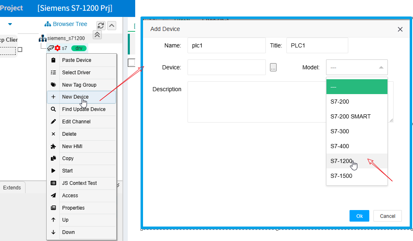This screenshot has height=241, width=413.
Task: Click the single up chevron button
Action: click(x=112, y=26)
